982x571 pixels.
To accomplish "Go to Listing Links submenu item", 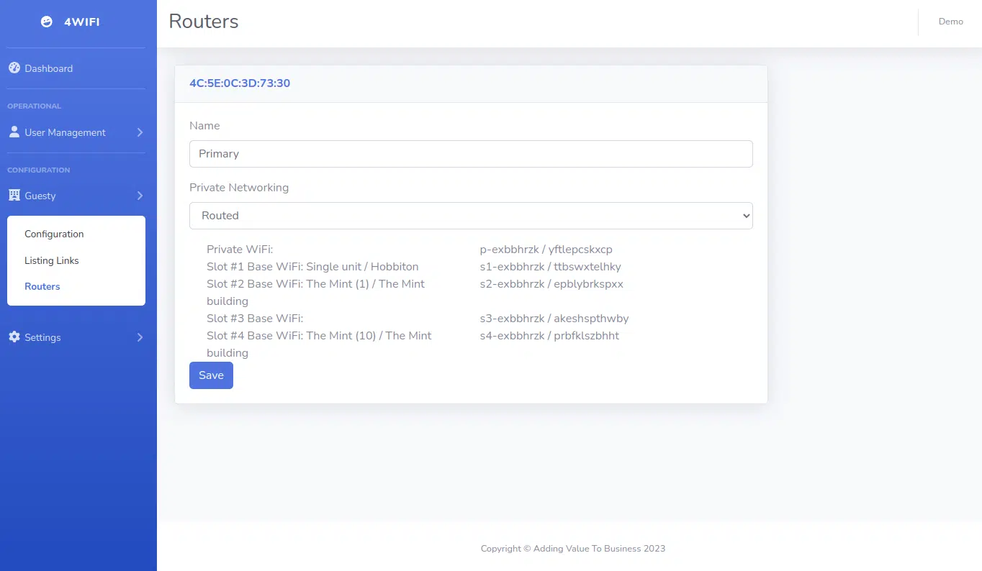I will pyautogui.click(x=52, y=260).
